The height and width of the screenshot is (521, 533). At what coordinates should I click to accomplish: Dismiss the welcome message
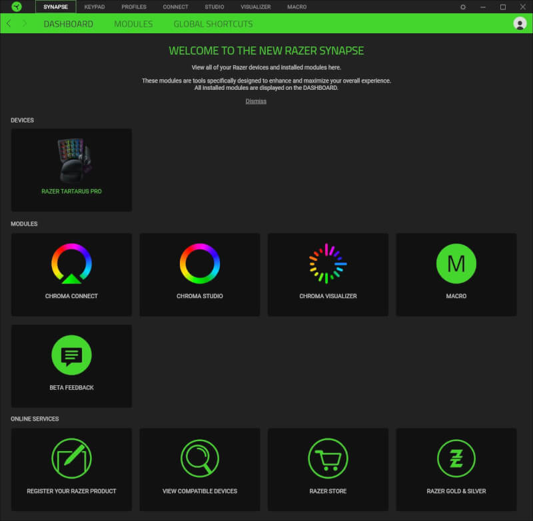click(256, 101)
